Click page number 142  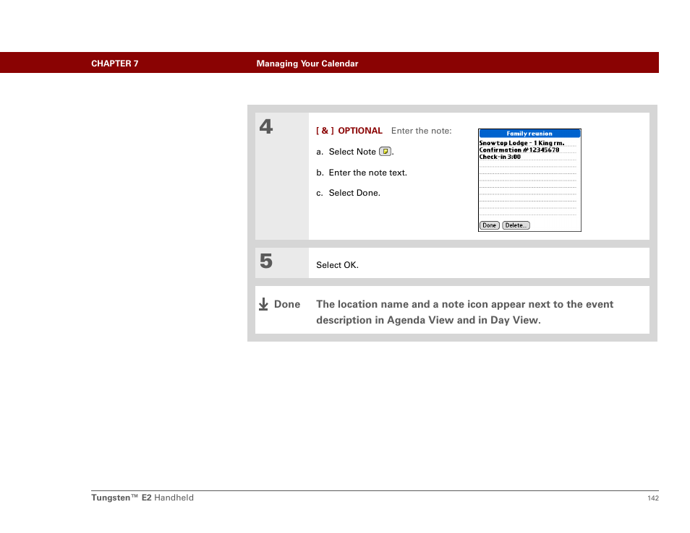653,498
